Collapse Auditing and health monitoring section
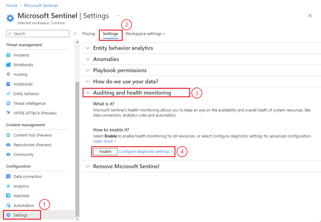The width and height of the screenshot is (321, 222). (88, 93)
